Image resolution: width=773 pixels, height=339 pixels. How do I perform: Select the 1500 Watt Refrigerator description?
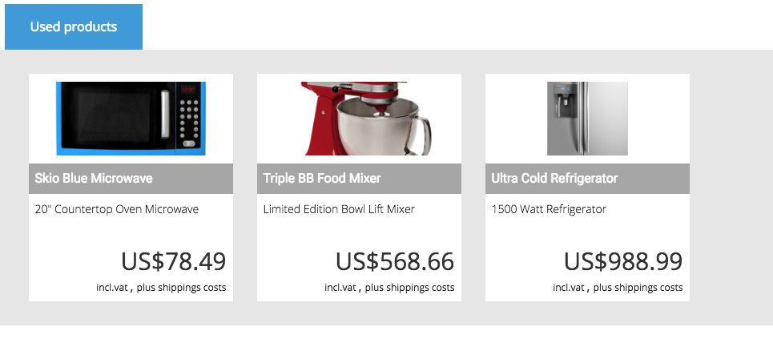point(549,209)
